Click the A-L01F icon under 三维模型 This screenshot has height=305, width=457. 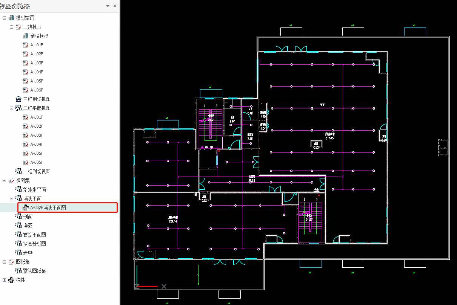(x=26, y=45)
